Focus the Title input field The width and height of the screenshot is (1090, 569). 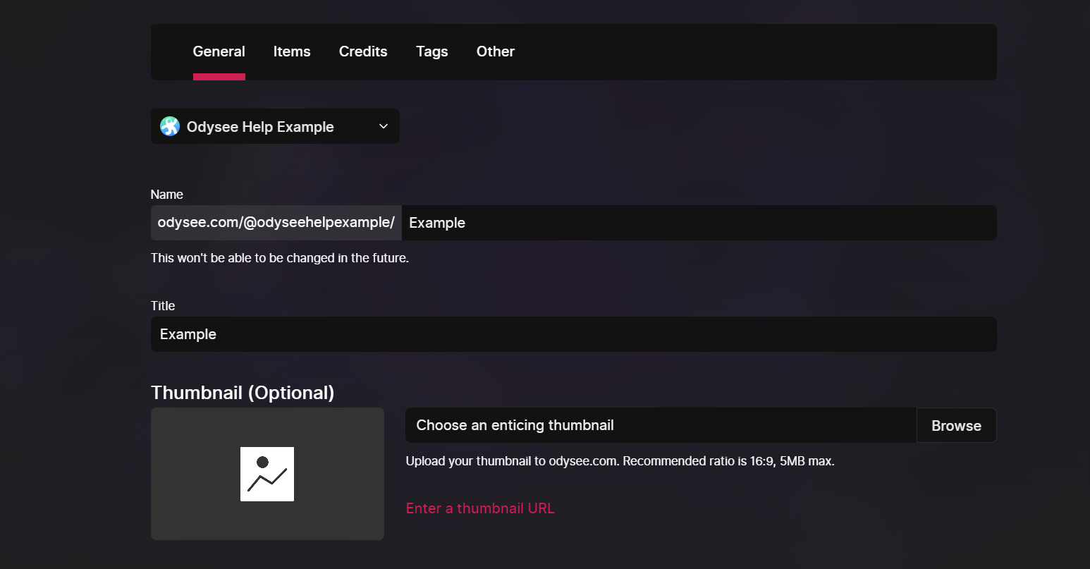coord(574,334)
